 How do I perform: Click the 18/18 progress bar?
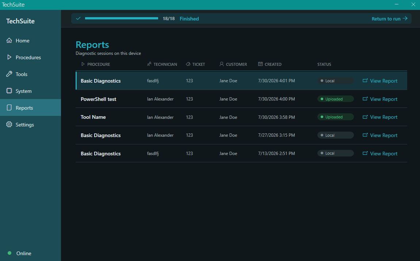[x=122, y=19]
